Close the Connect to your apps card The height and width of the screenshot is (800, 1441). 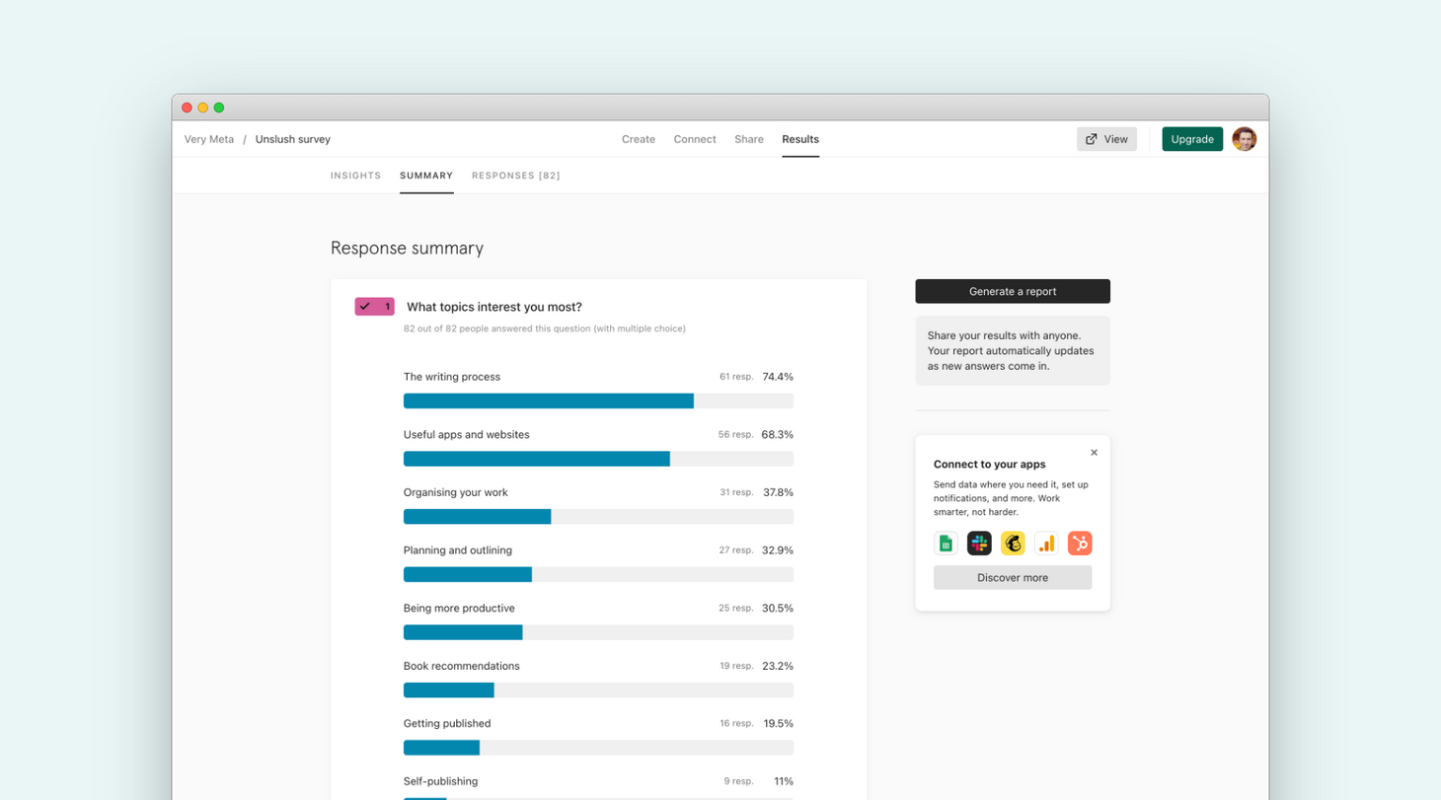pos(1094,453)
